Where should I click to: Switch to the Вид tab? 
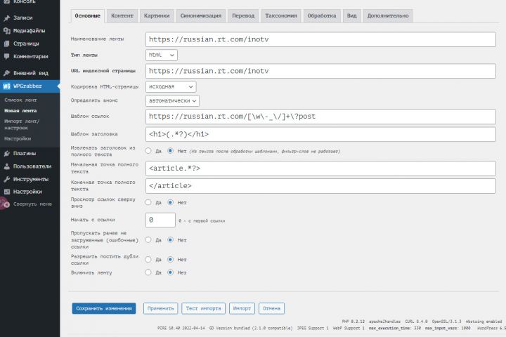pyautogui.click(x=352, y=16)
